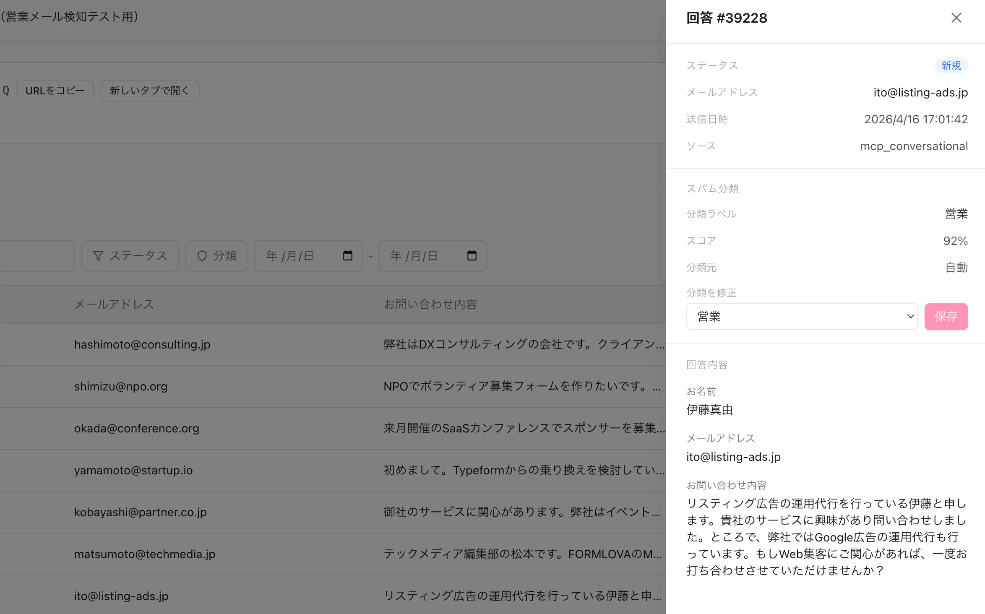
Task: Close the 回答 #39228 detail panel
Action: [x=956, y=18]
